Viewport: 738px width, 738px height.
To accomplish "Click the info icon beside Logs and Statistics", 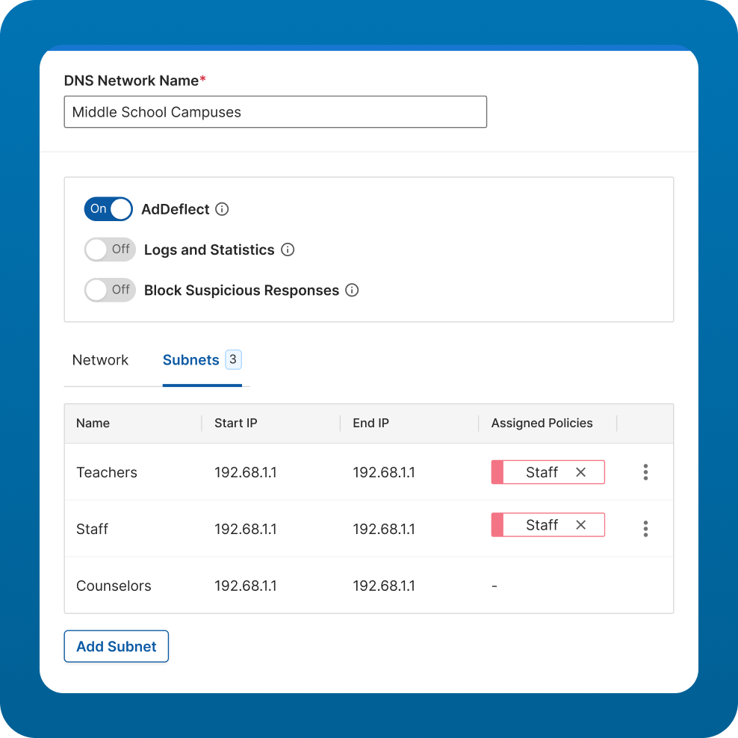I will coord(288,249).
